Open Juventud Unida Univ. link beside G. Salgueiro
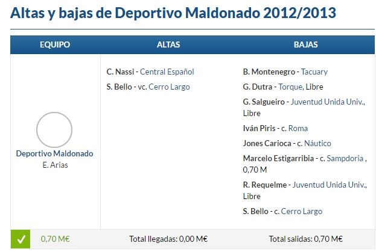Screen dimensions: 376x252 pos(328,102)
